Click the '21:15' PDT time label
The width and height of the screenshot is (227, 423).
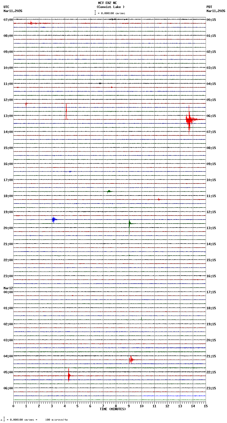[211, 356]
